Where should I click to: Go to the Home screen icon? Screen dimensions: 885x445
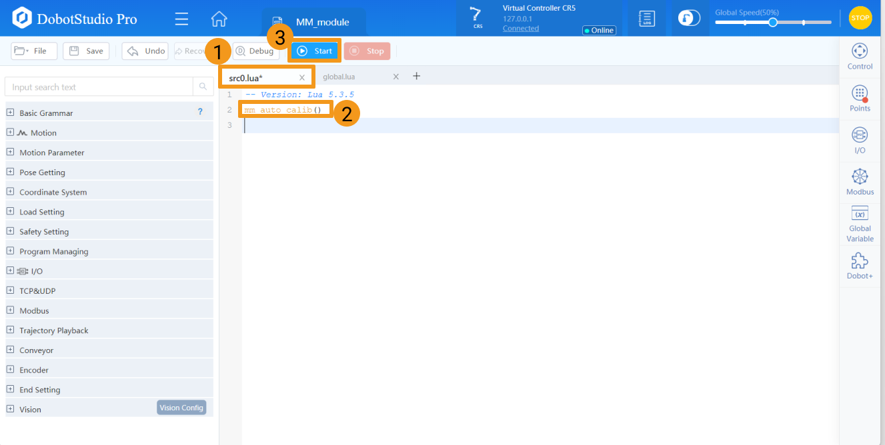click(219, 19)
